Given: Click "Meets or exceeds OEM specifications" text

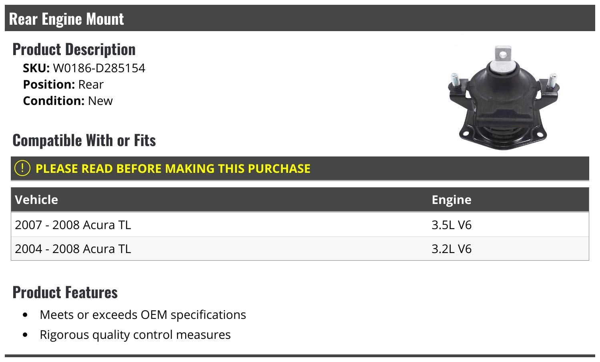Looking at the screenshot, I should [143, 315].
